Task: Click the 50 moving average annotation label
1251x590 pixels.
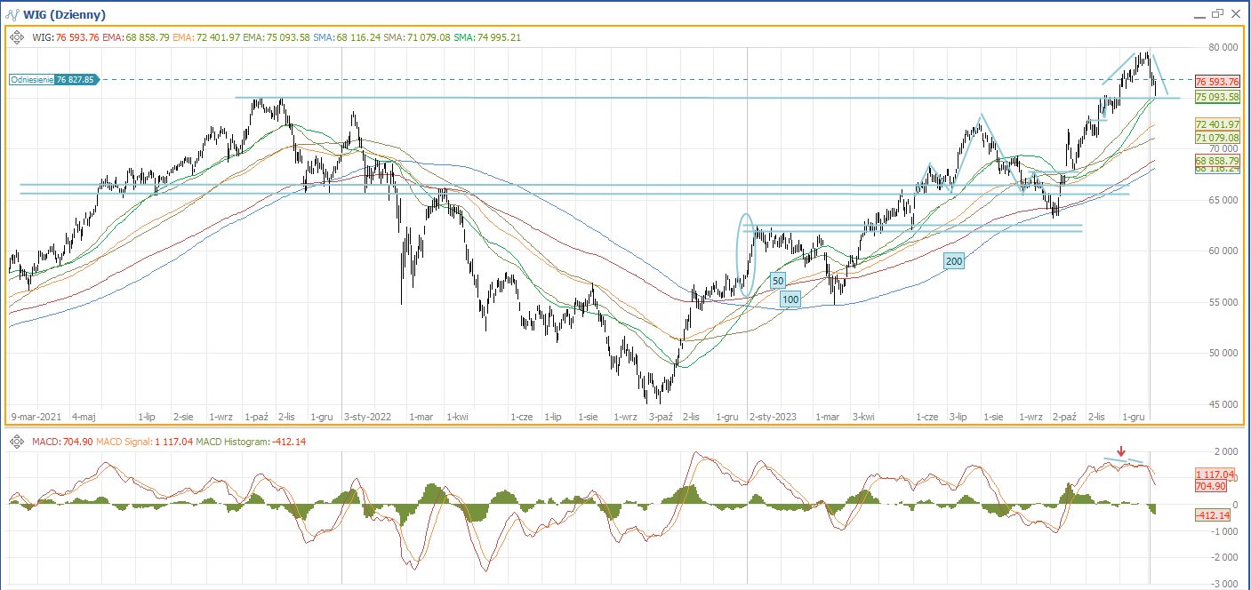Action: (778, 280)
